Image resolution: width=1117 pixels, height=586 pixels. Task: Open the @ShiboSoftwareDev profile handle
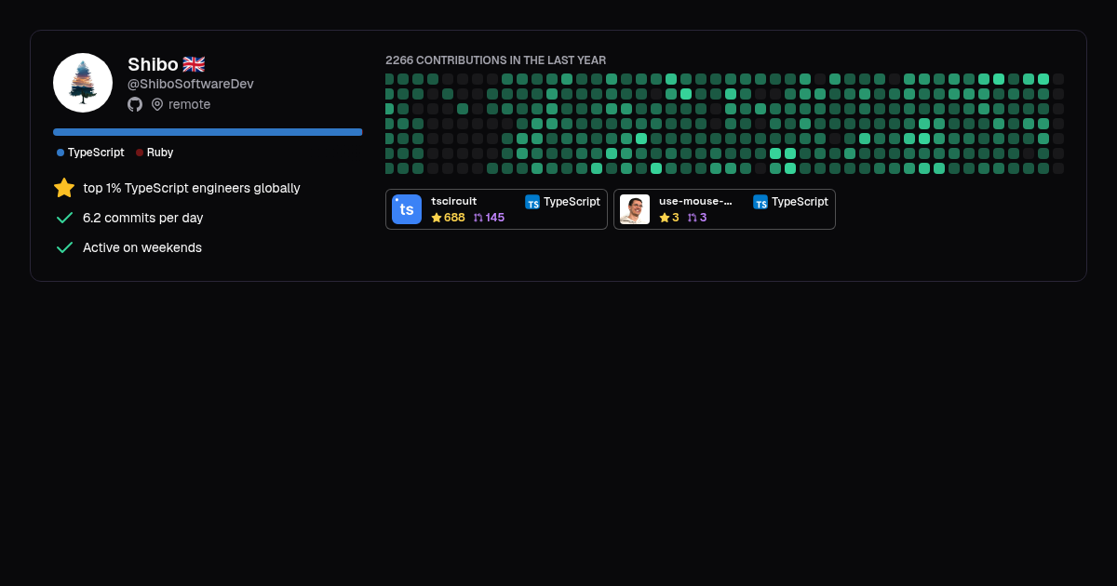coord(191,84)
